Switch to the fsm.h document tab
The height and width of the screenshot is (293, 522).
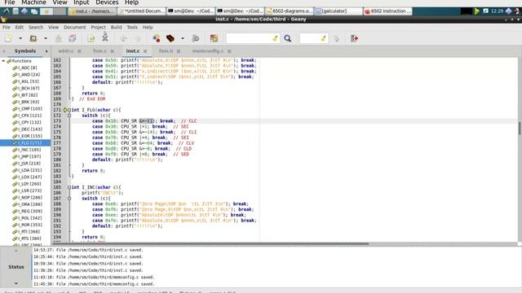[166, 50]
